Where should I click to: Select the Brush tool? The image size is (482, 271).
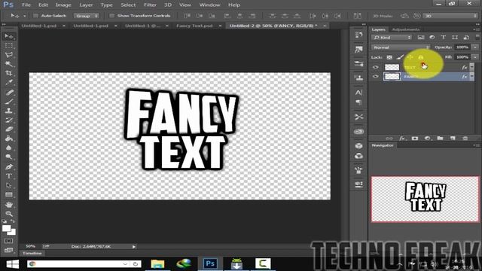point(9,102)
